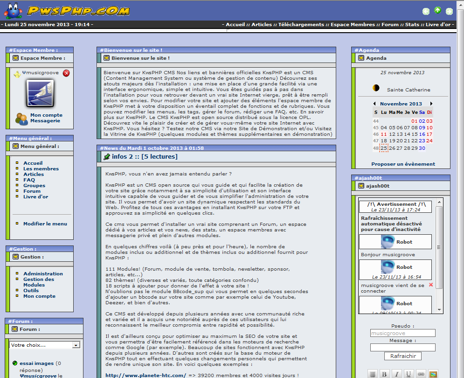This screenshot has height=378, width=464.
Task: Click the 'Bonjour musicgroove' shoutbox message
Action: [388, 254]
